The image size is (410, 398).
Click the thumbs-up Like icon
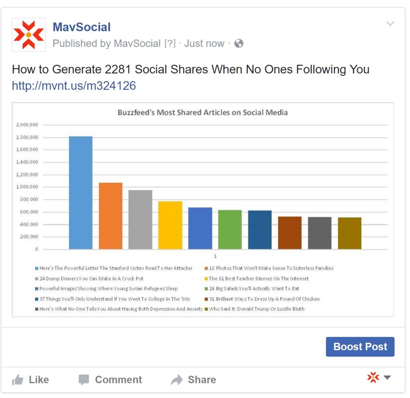pos(18,379)
